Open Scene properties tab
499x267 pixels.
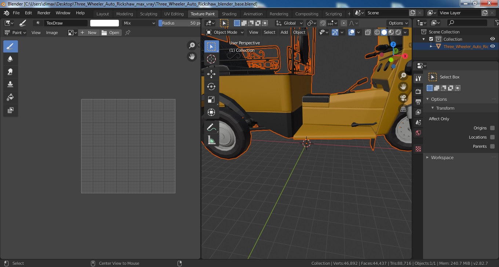pyautogui.click(x=418, y=122)
